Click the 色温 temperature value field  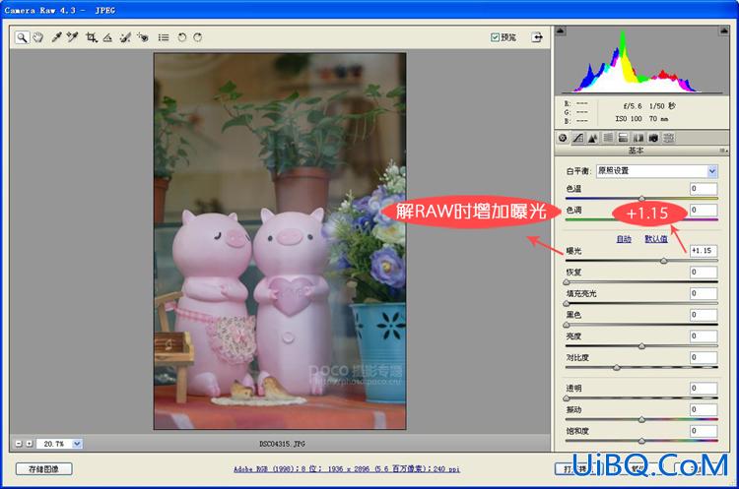pos(704,189)
